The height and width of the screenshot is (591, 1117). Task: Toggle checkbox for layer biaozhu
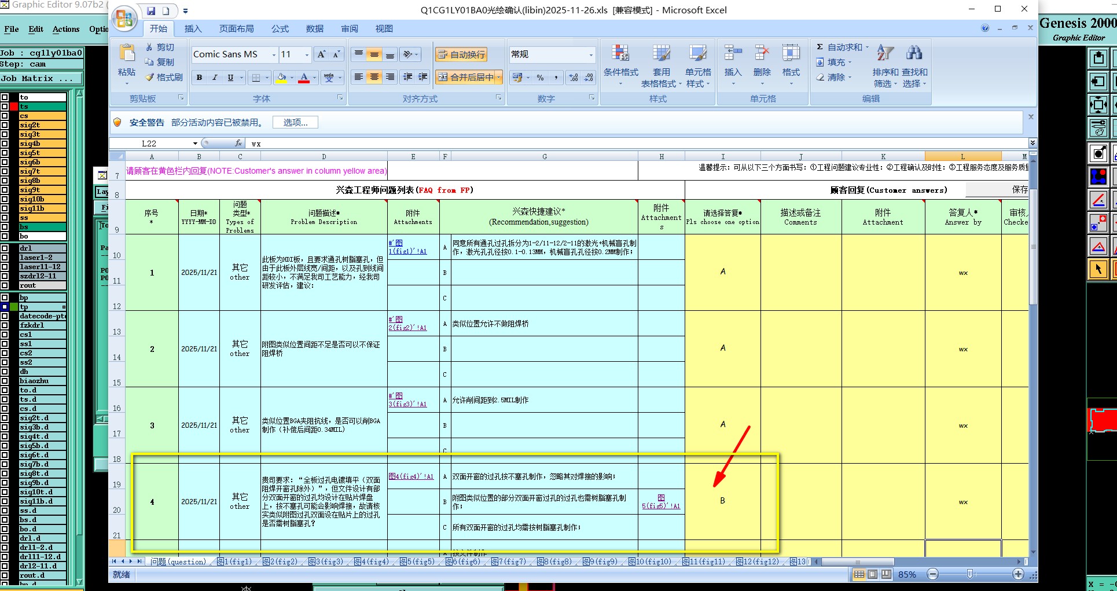click(x=5, y=381)
